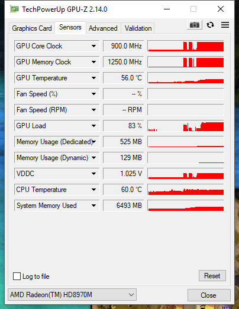Expand the VDDC dropdown arrow
The height and width of the screenshot is (309, 239).
point(93,174)
